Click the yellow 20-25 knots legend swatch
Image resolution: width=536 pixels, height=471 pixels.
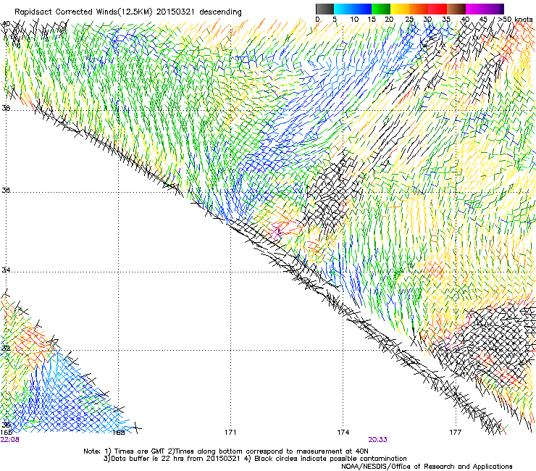400,9
